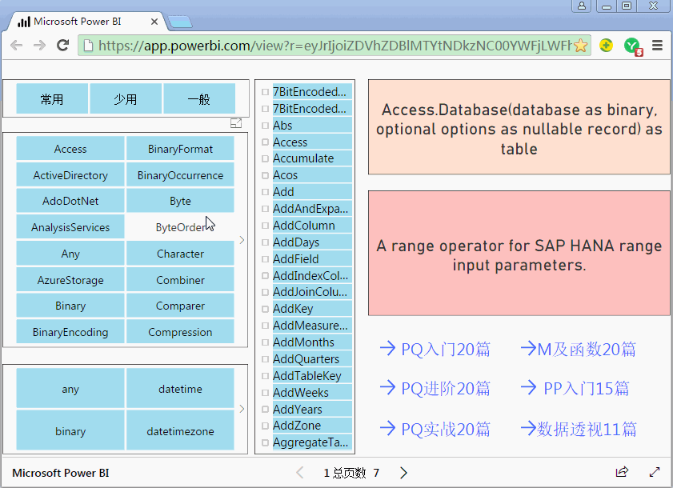Check the Access checkbox in the list
673x488 pixels.
(265, 142)
